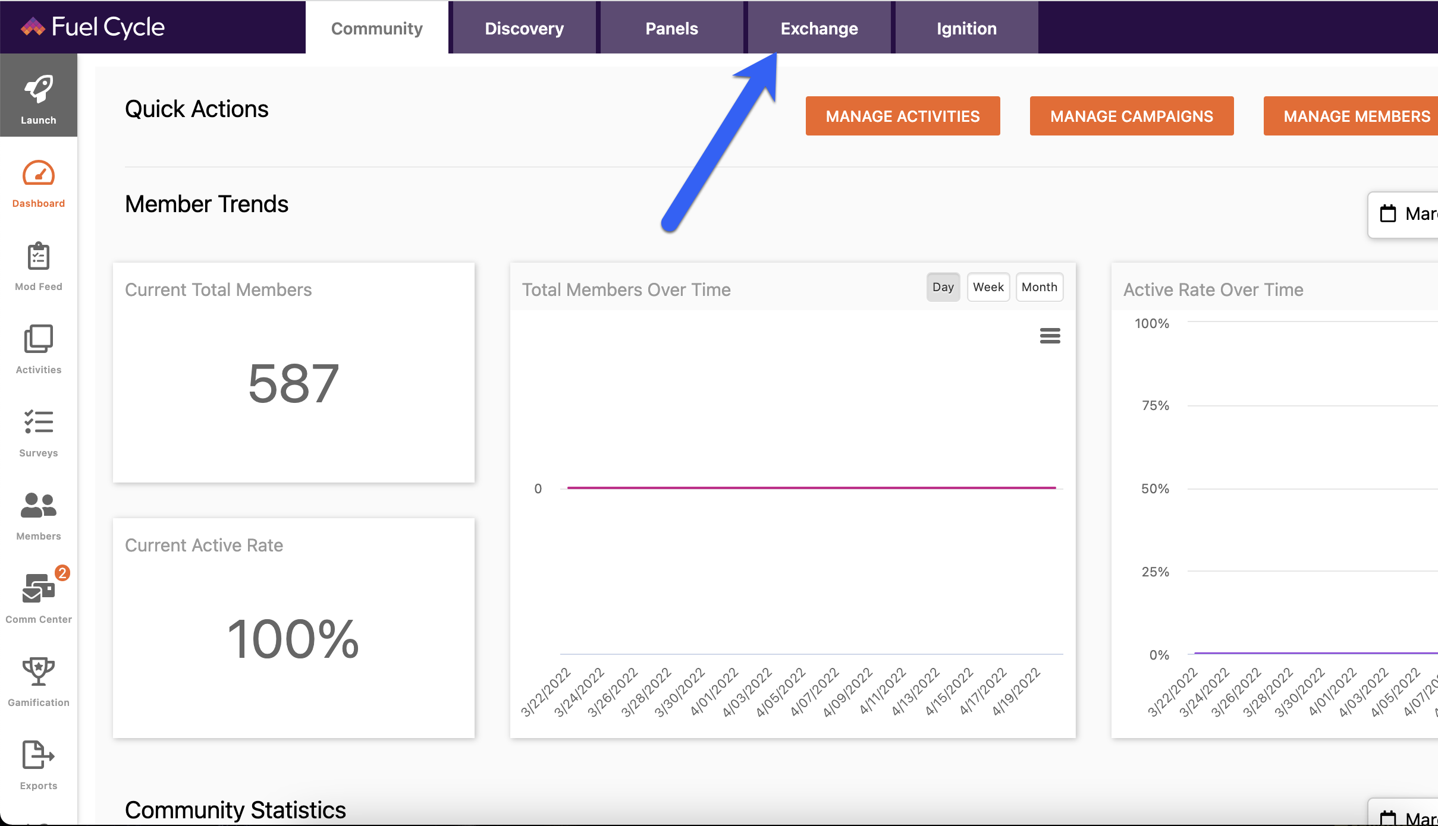This screenshot has width=1438, height=826.
Task: Switch to the Panels tab
Action: pos(671,28)
